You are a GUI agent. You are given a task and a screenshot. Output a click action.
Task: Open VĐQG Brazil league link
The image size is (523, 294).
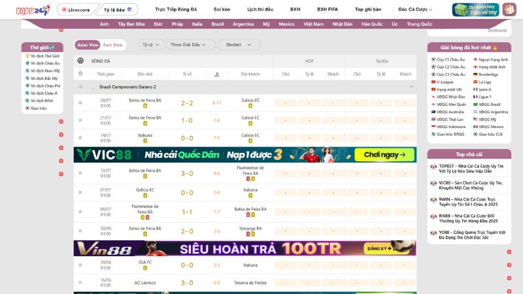(x=486, y=105)
